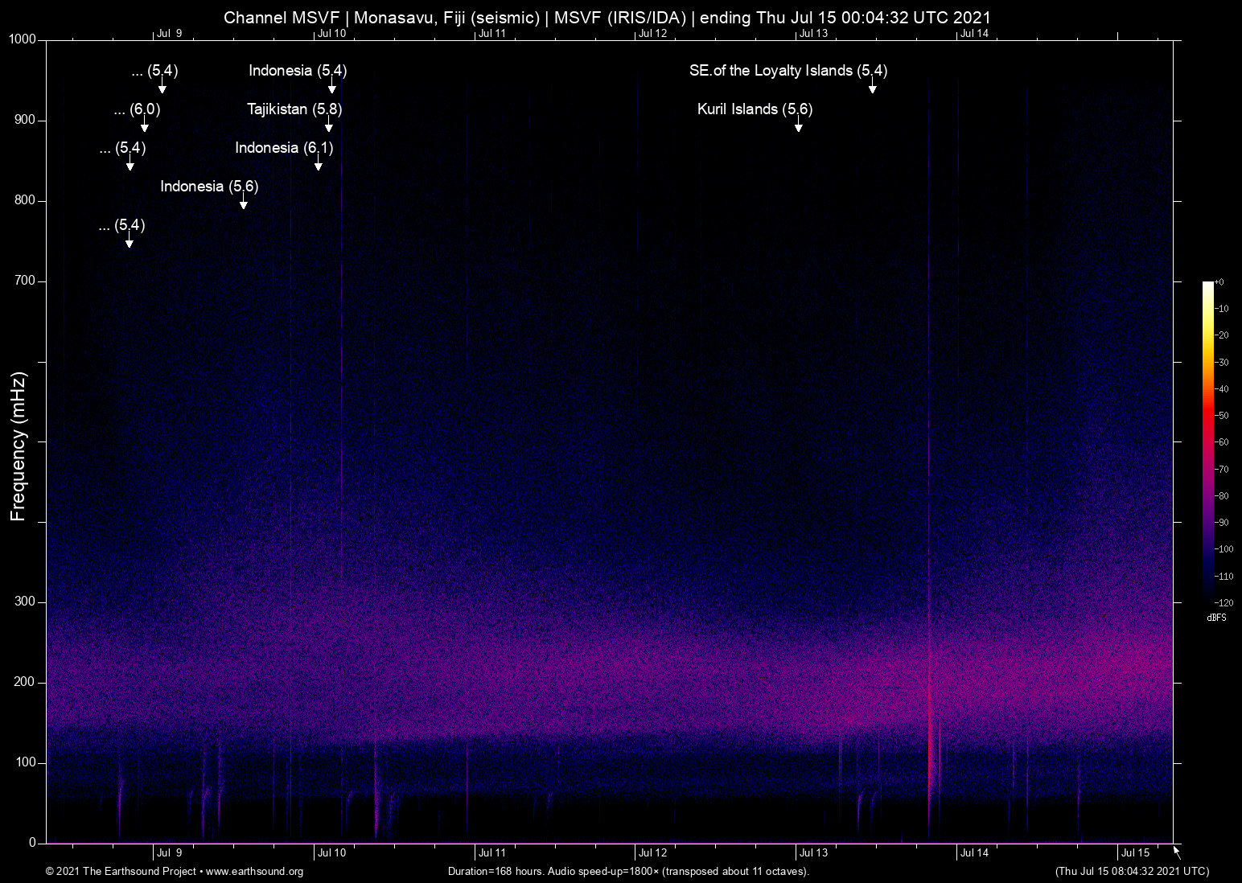Click the arrow marker under Tajikistan (5.8)
The height and width of the screenshot is (883, 1242).
click(x=328, y=125)
